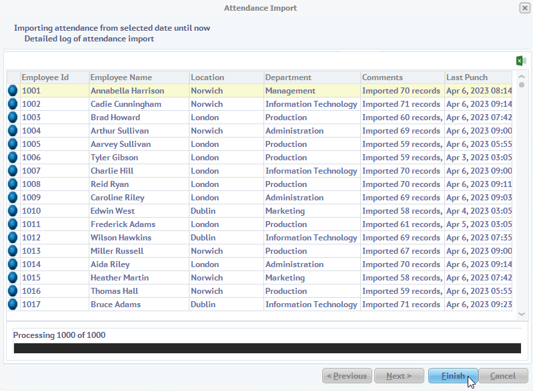Sort by Department column header
This screenshot has width=533, height=392.
312,77
